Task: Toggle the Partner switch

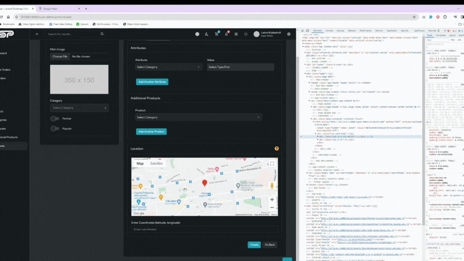Action: pos(55,118)
